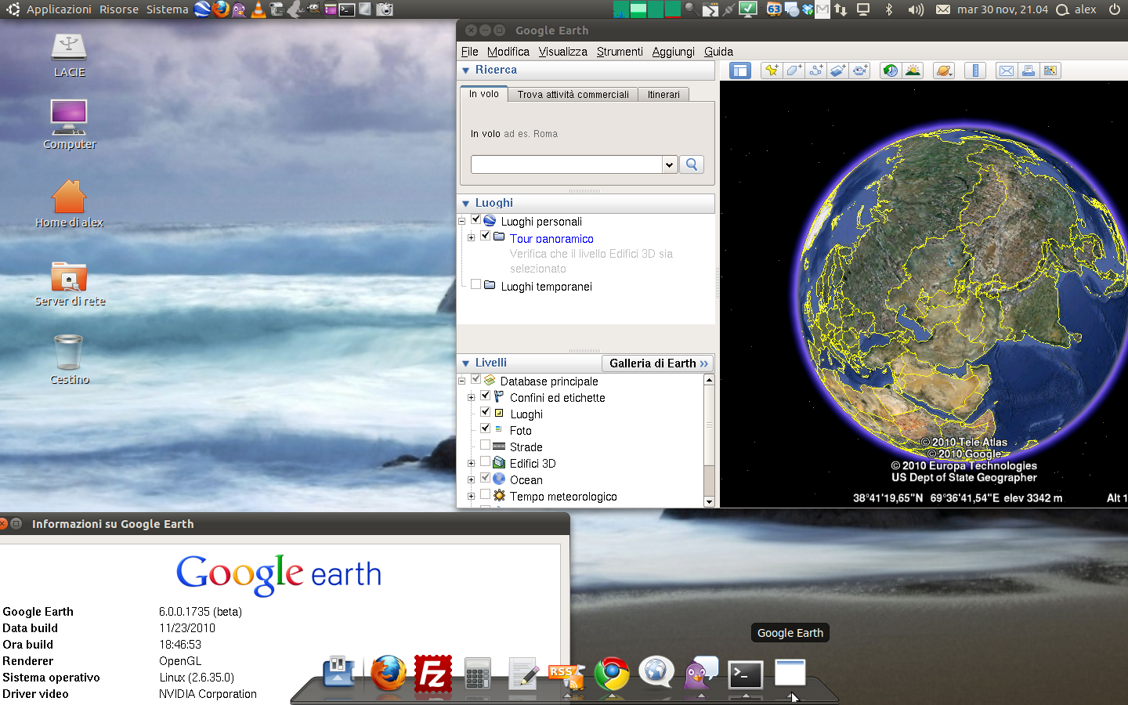
Task: Open the search field dropdown arrow
Action: [669, 164]
